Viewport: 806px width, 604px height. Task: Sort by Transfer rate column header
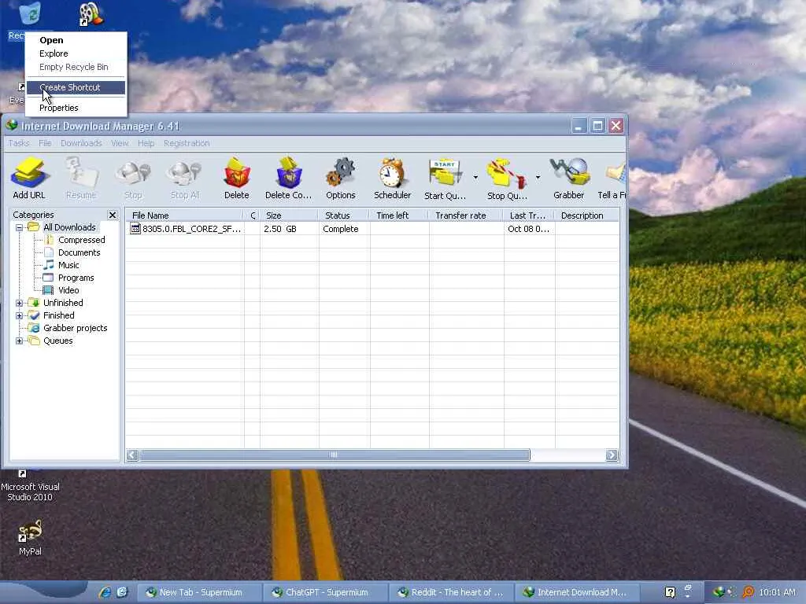tap(466, 215)
